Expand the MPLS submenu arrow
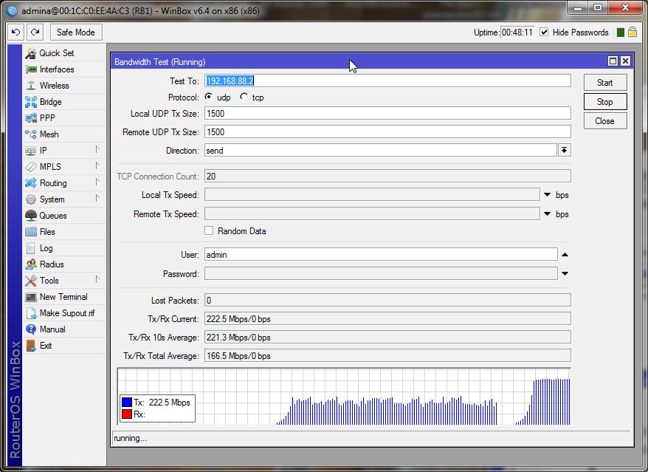The height and width of the screenshot is (472, 648). coord(97,165)
